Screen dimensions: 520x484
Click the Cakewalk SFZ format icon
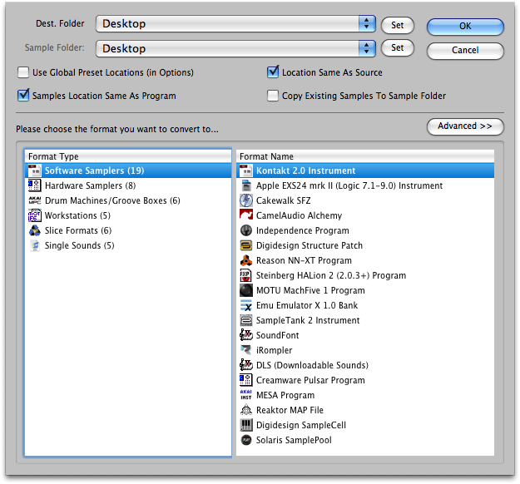click(x=246, y=200)
